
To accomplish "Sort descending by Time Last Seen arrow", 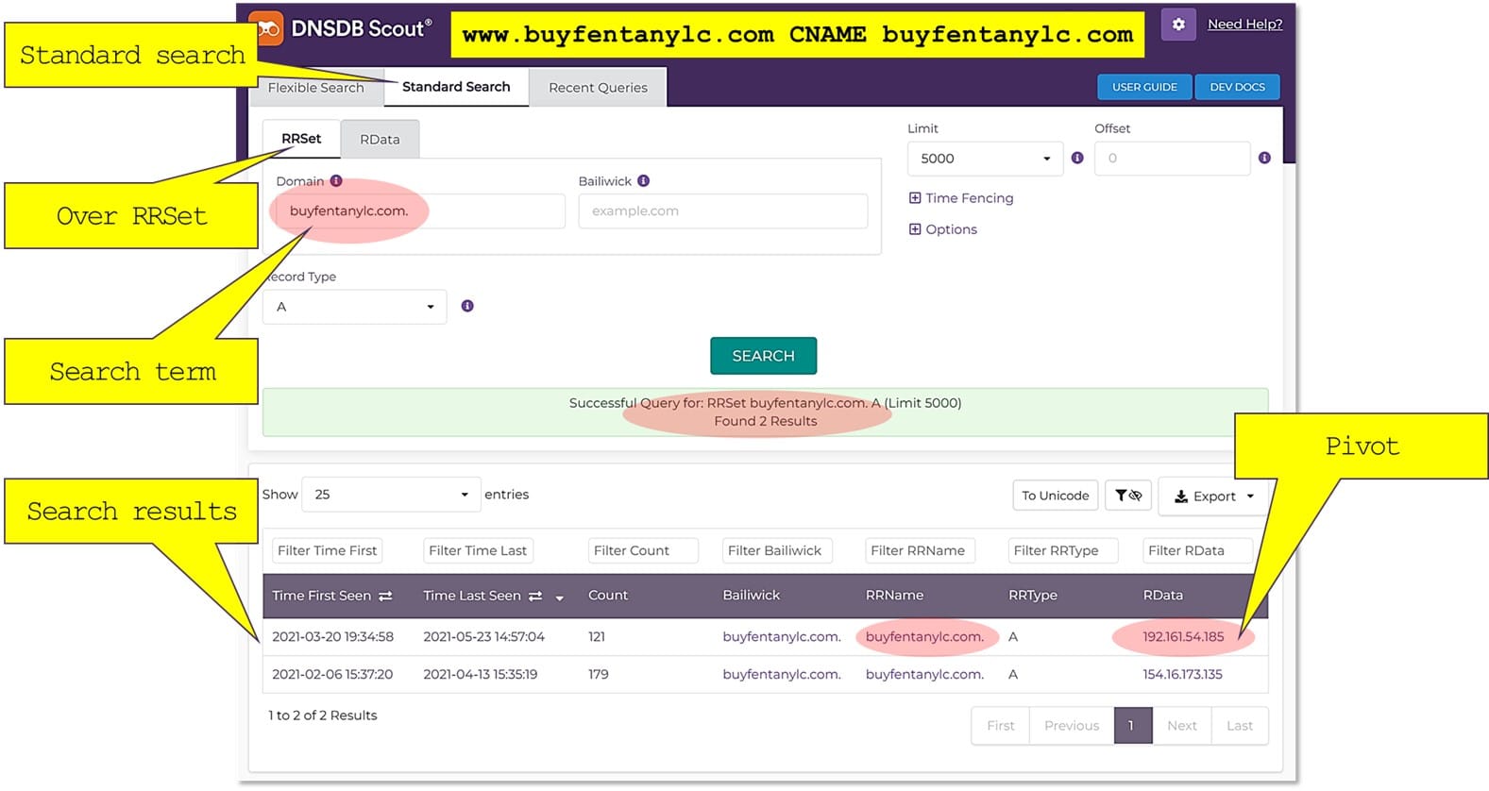I will [x=559, y=597].
